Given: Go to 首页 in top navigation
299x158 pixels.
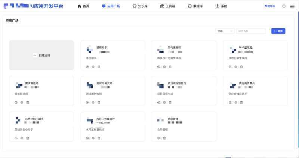Looking at the screenshot, I should pos(83,6).
